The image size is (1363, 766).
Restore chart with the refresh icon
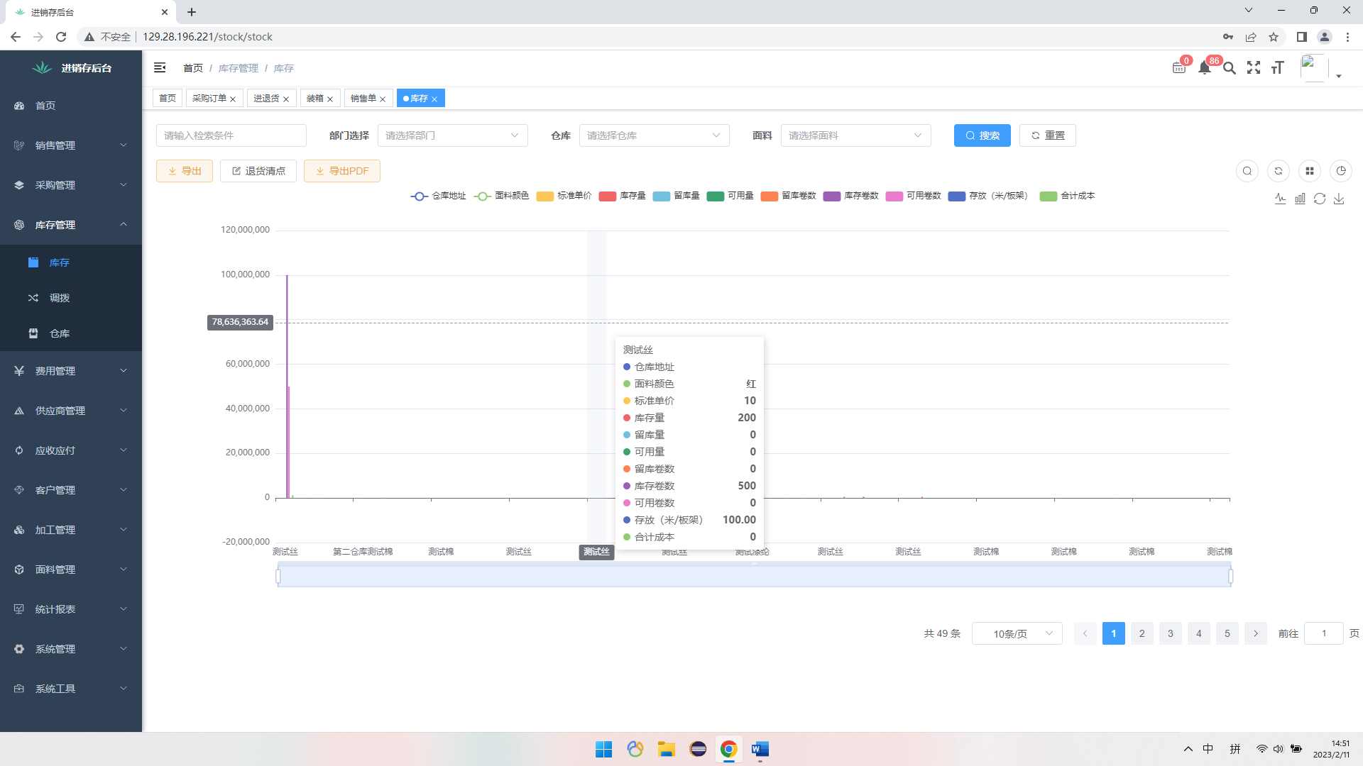tap(1320, 199)
